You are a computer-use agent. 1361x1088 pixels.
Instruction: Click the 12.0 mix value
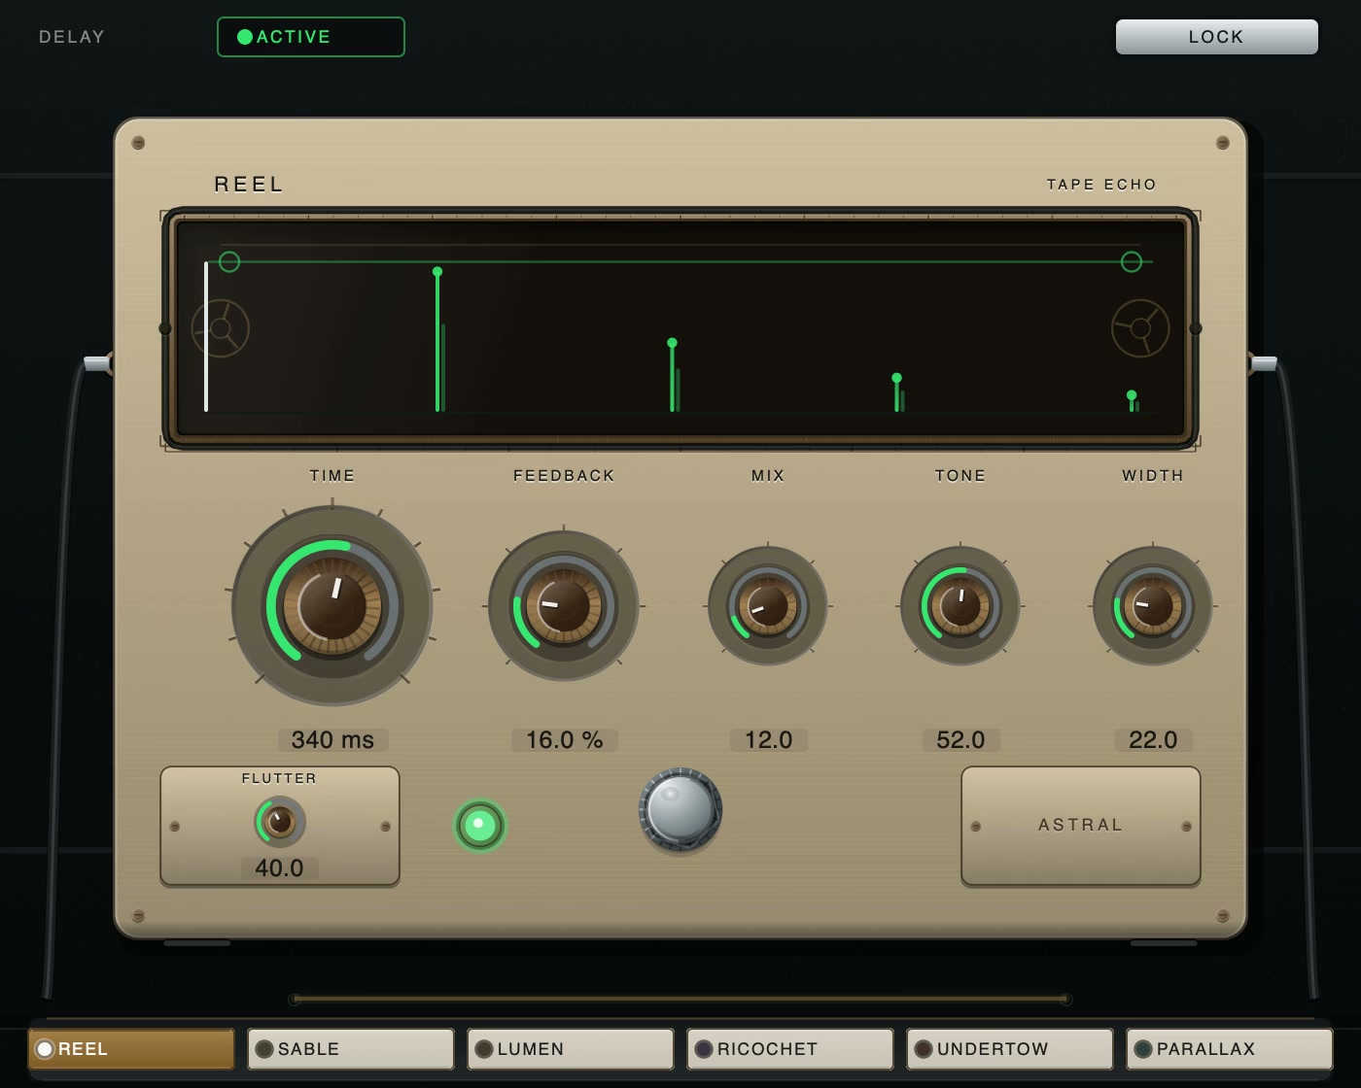pos(768,740)
